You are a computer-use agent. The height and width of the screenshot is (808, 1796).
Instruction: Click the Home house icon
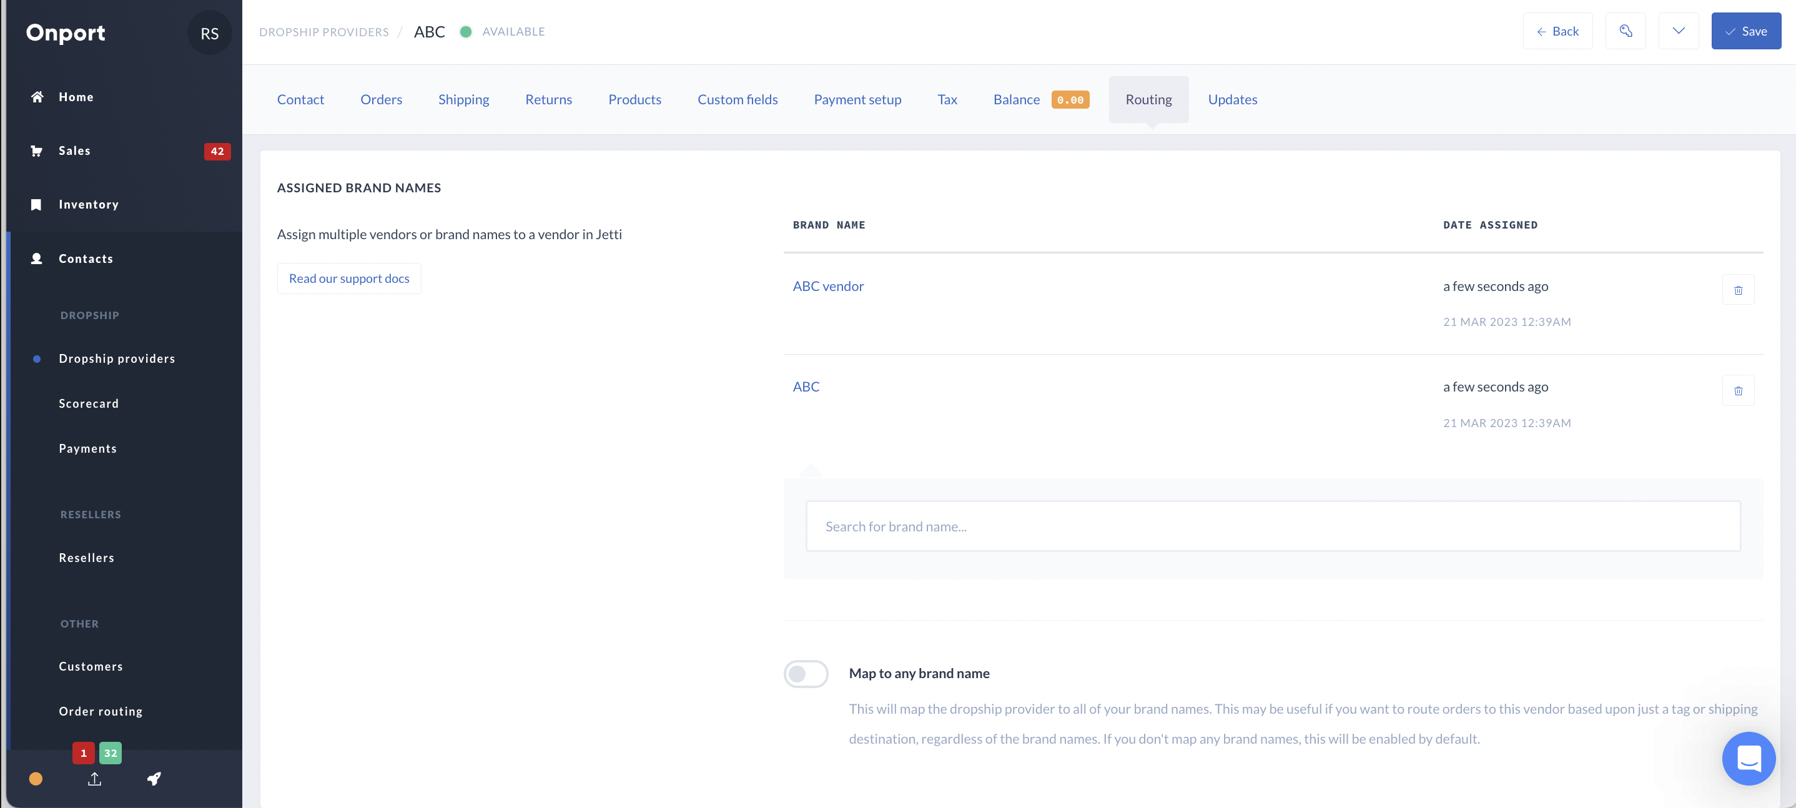pos(37,97)
